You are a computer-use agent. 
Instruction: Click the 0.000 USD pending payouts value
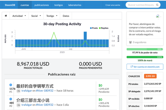tap(91, 64)
